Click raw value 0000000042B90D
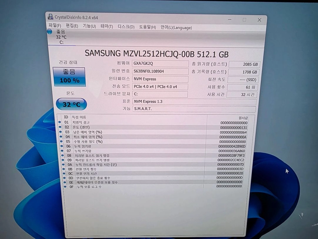The image size is (318, 239). point(232,146)
